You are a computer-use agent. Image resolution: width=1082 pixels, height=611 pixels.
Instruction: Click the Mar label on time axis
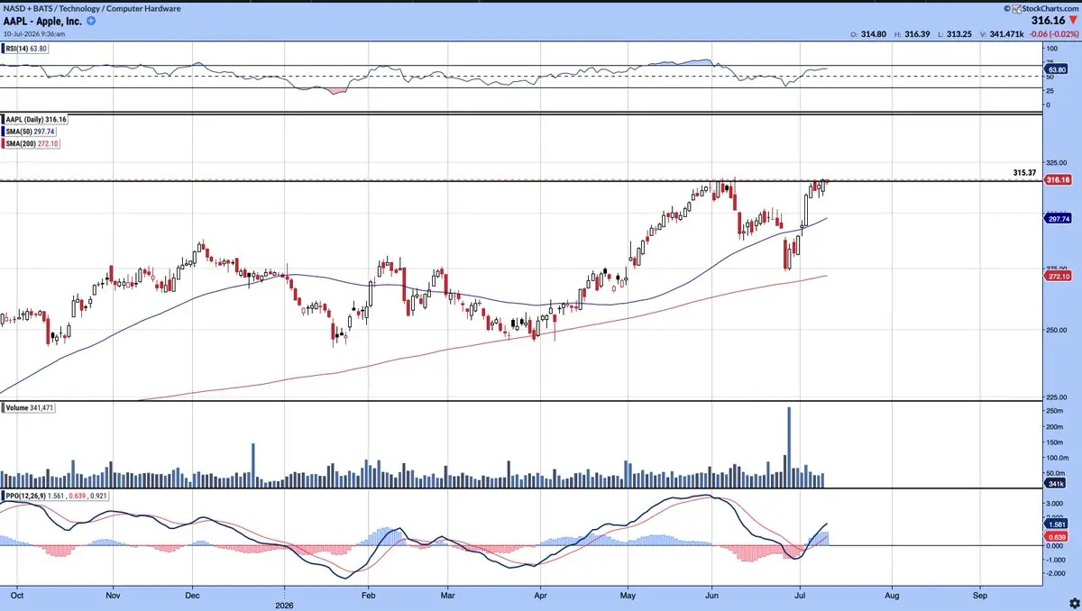click(x=448, y=595)
